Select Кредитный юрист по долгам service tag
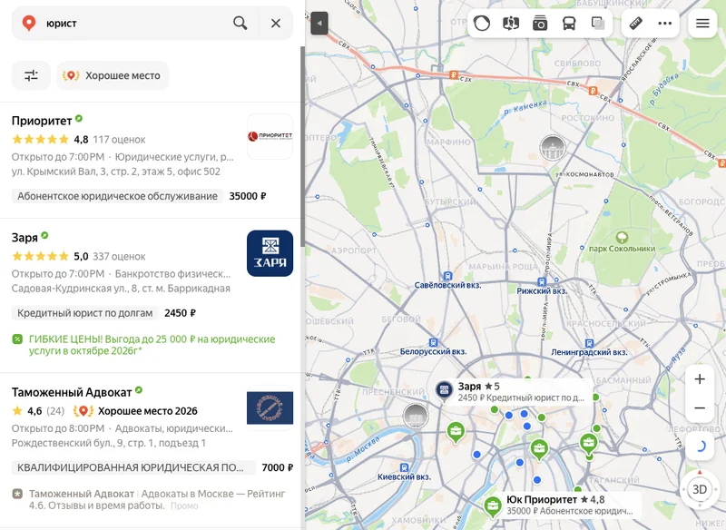The height and width of the screenshot is (530, 726). click(85, 313)
